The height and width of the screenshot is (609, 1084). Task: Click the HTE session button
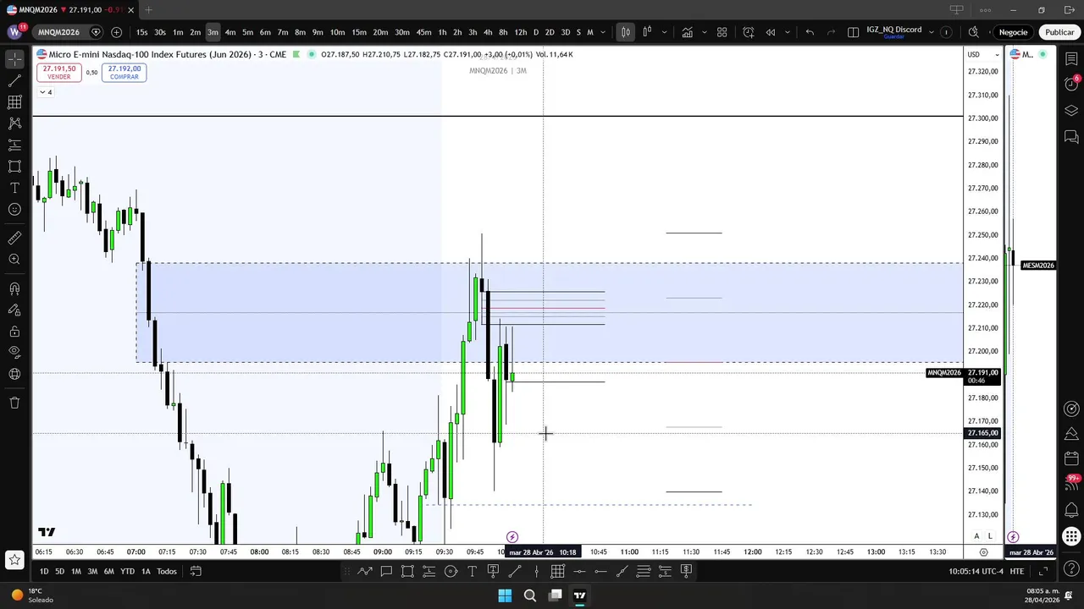[1017, 571]
